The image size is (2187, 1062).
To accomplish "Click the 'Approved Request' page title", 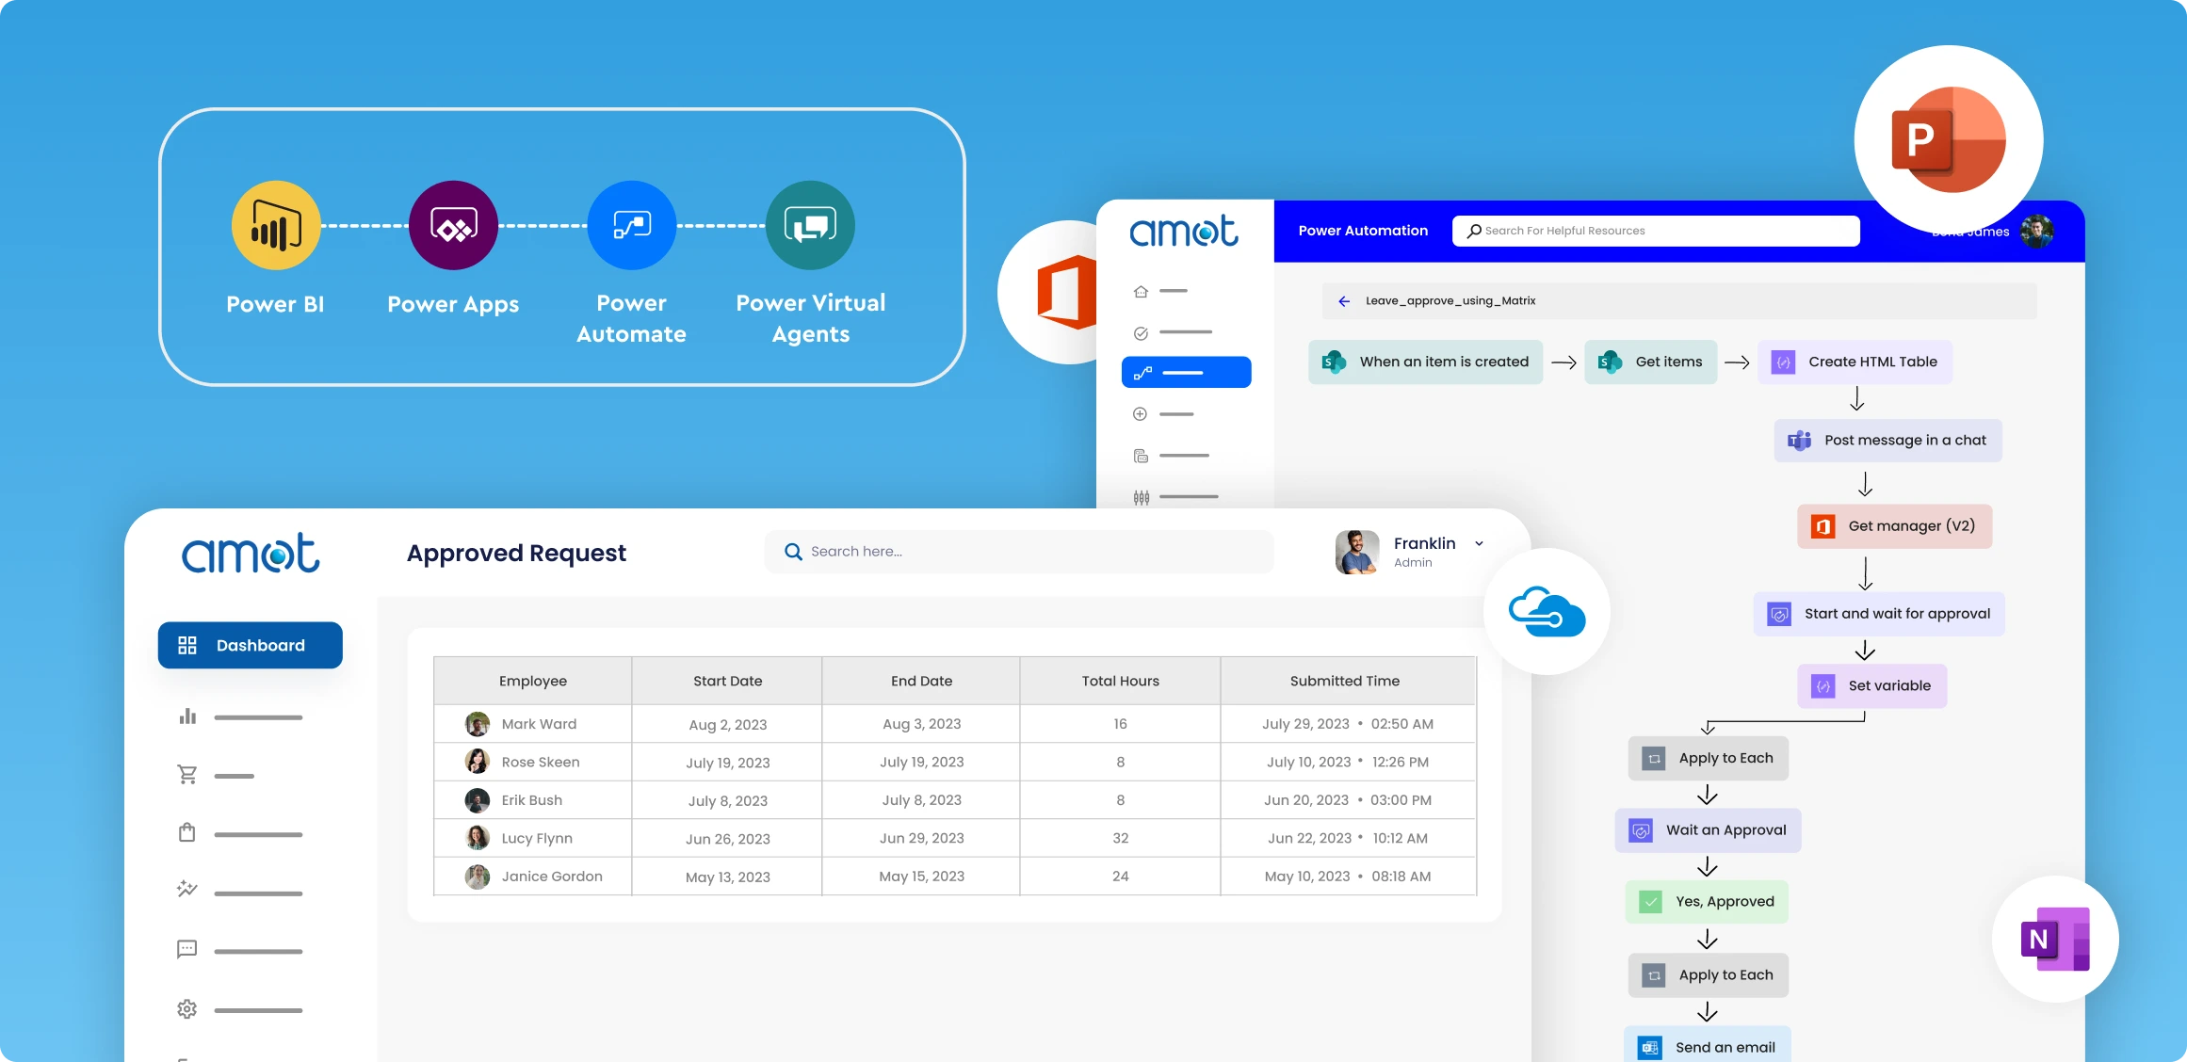I will click(516, 553).
